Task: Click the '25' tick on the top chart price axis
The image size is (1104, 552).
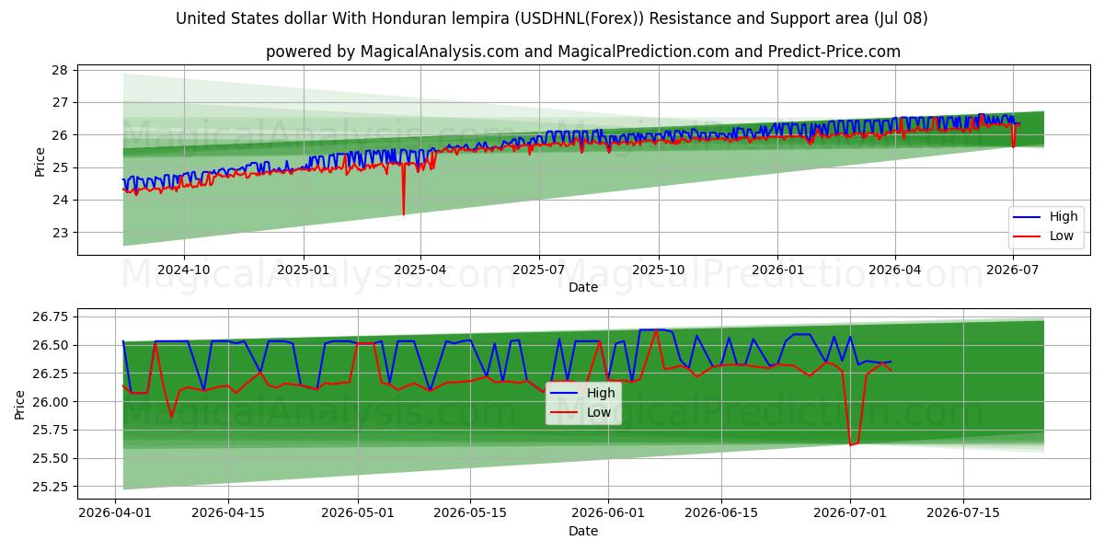Action: pos(61,167)
